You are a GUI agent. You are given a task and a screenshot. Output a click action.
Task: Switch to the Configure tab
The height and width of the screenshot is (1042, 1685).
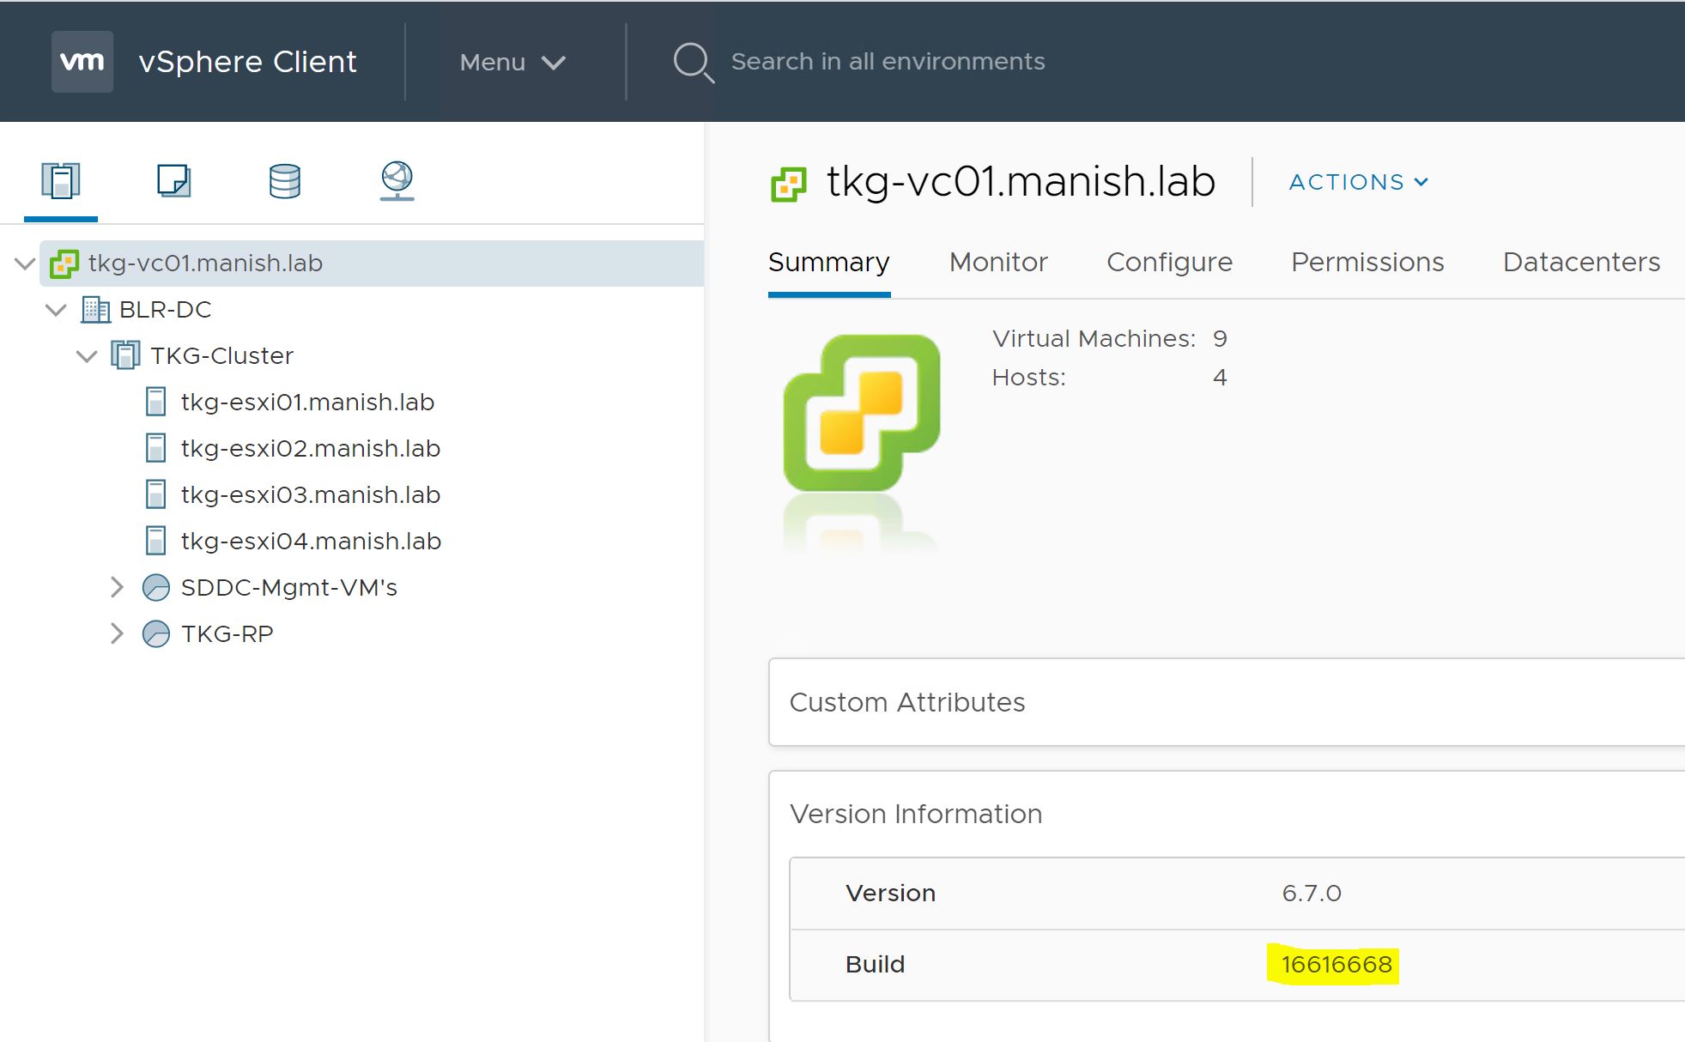pos(1169,262)
